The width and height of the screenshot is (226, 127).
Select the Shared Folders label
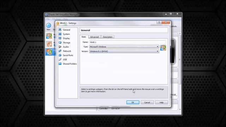pos(70,64)
